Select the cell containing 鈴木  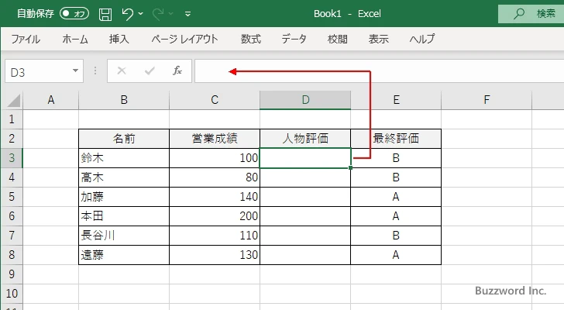[x=124, y=158]
